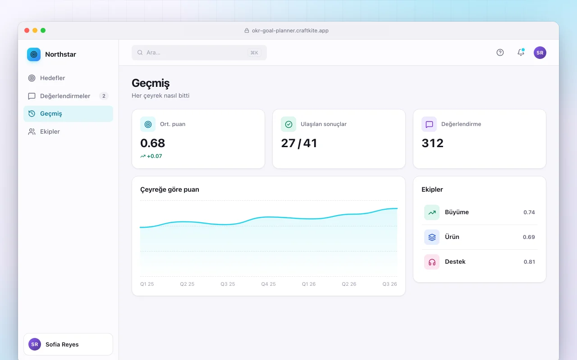Click the ⌘K shortcut hint
The image size is (577, 360).
[254, 53]
